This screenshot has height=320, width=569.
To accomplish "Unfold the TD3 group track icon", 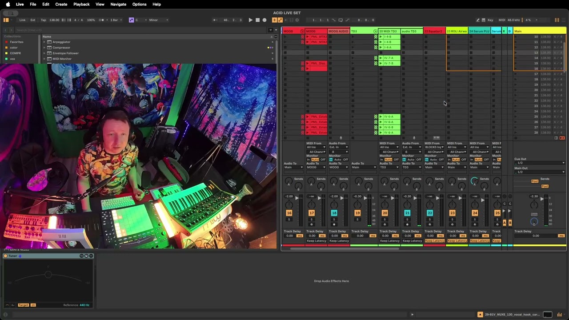I will pos(375,31).
